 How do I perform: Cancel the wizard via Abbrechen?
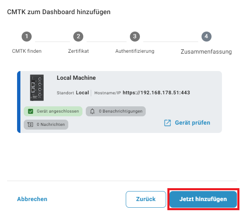[x=32, y=199]
